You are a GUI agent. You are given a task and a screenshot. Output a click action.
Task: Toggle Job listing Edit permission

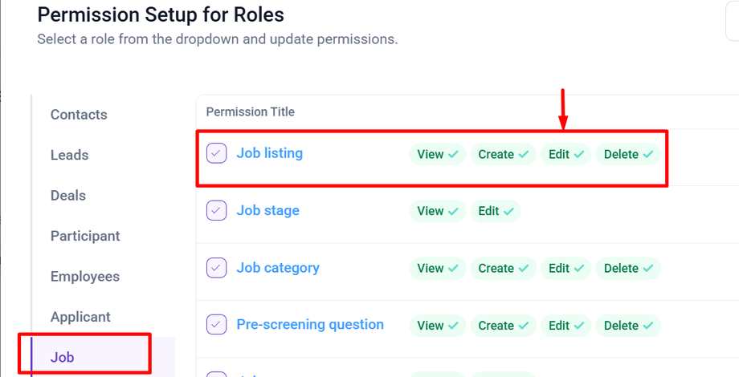(x=565, y=154)
